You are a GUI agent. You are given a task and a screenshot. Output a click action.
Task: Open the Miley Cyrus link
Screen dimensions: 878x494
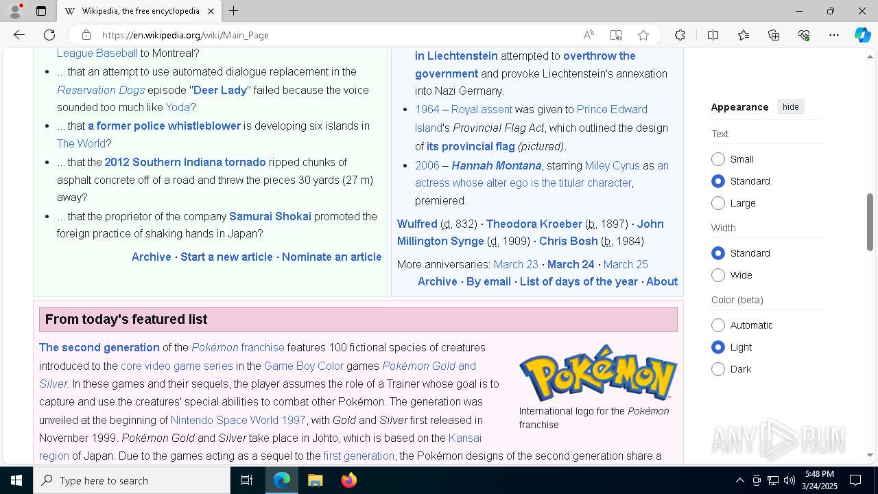point(612,165)
